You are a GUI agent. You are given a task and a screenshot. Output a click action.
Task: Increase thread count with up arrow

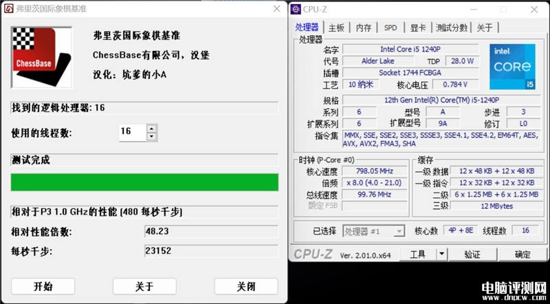coord(151,129)
